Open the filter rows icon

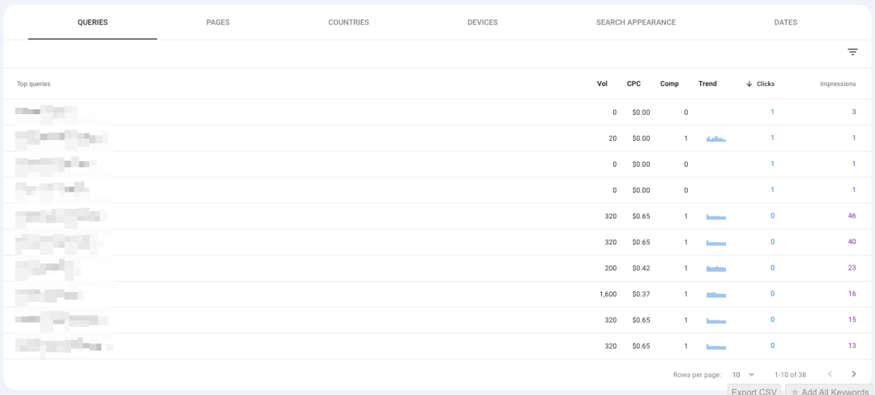point(852,52)
